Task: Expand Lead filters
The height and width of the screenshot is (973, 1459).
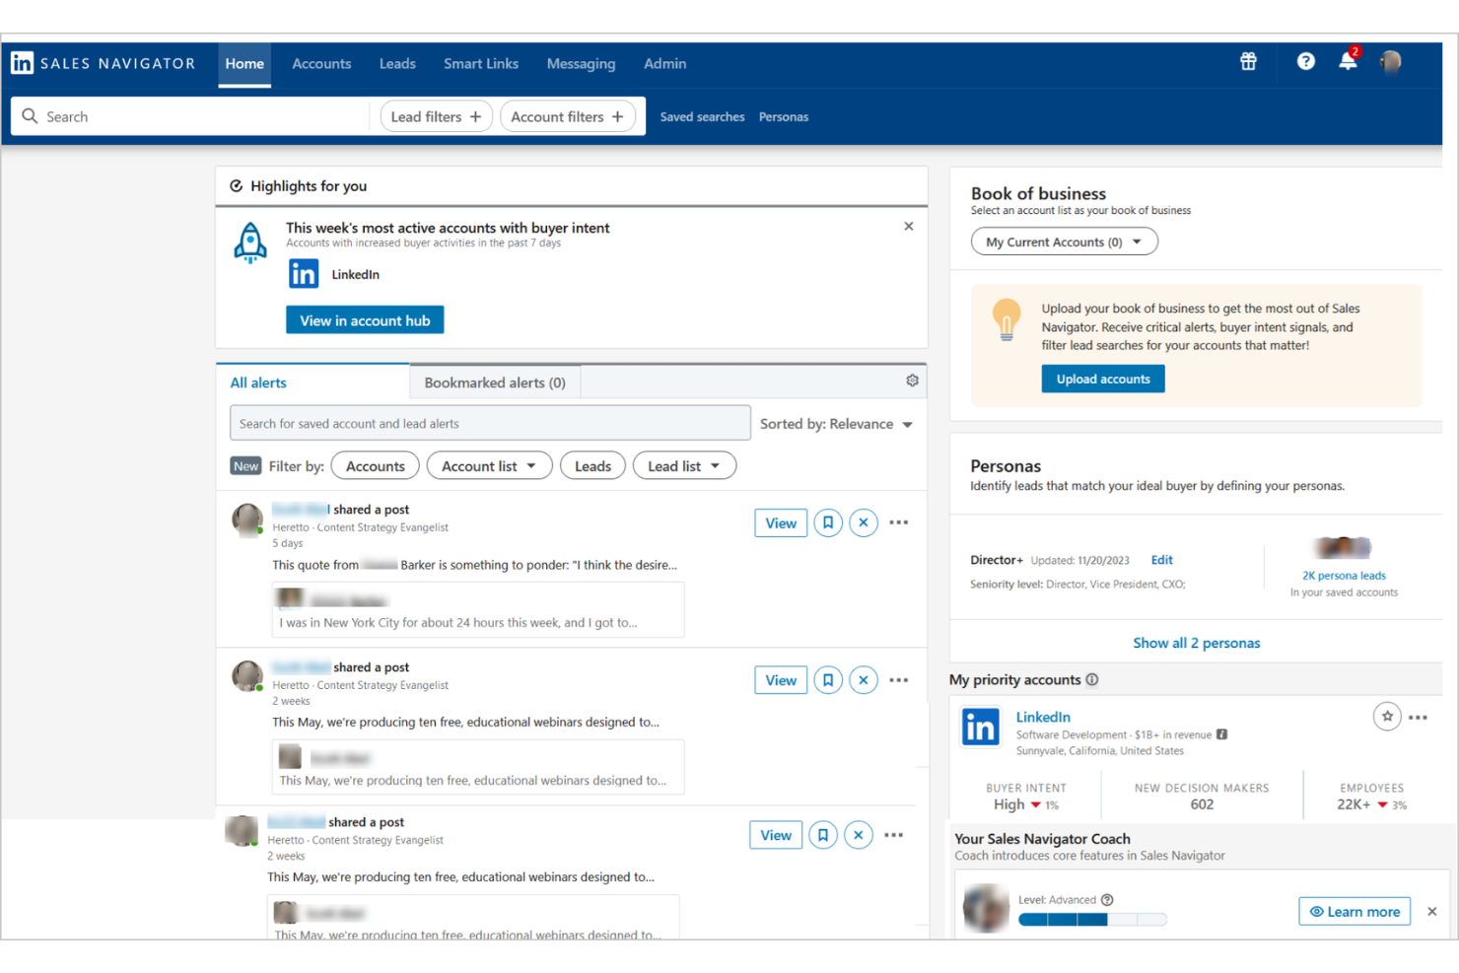Action: coord(436,116)
